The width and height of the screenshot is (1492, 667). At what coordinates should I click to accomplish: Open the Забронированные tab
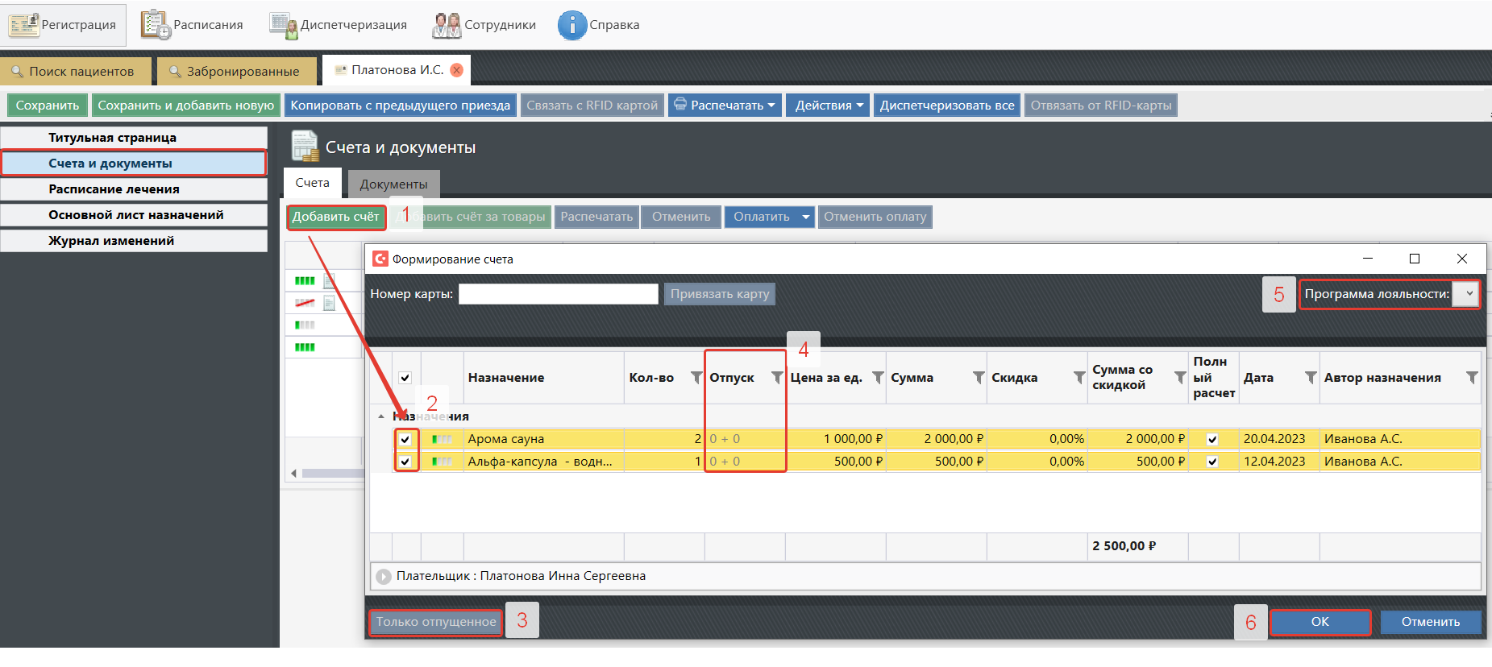pos(234,71)
